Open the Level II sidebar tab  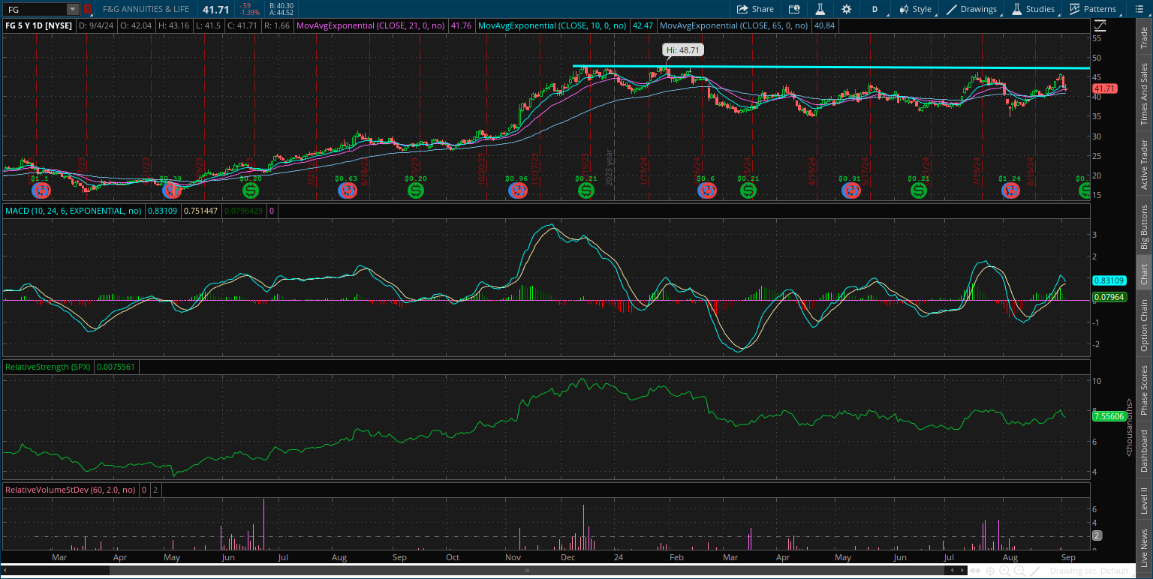1144,500
